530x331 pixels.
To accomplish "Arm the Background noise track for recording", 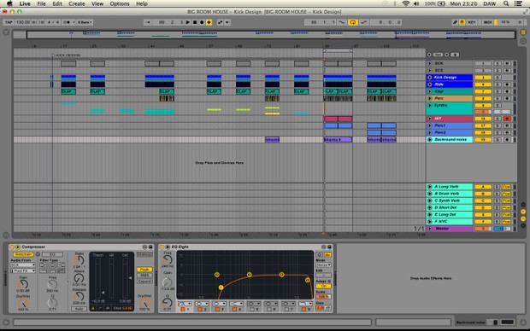I will [507, 140].
